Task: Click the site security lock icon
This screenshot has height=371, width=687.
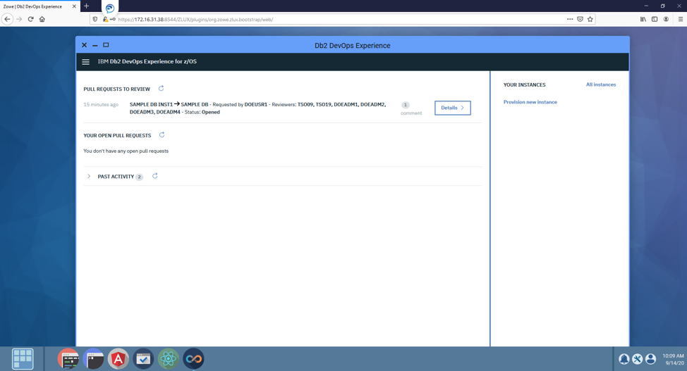Action: 105,19
